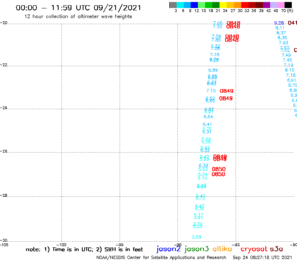Click the title '00:00 – 11:59 UTC 09/21/2021'
The width and height of the screenshot is (297, 261).
click(78, 8)
